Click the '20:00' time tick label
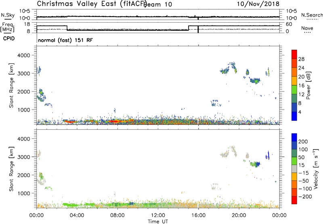Image resolution: width=323 pixels, height=224 pixels. pyautogui.click(x=239, y=216)
